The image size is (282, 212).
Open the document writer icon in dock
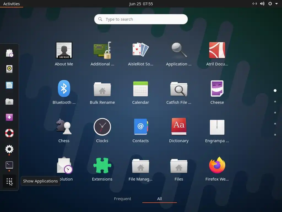[9, 85]
